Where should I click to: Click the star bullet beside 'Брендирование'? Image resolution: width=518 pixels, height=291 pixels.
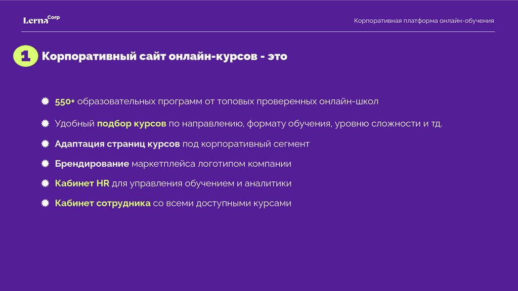(45, 163)
